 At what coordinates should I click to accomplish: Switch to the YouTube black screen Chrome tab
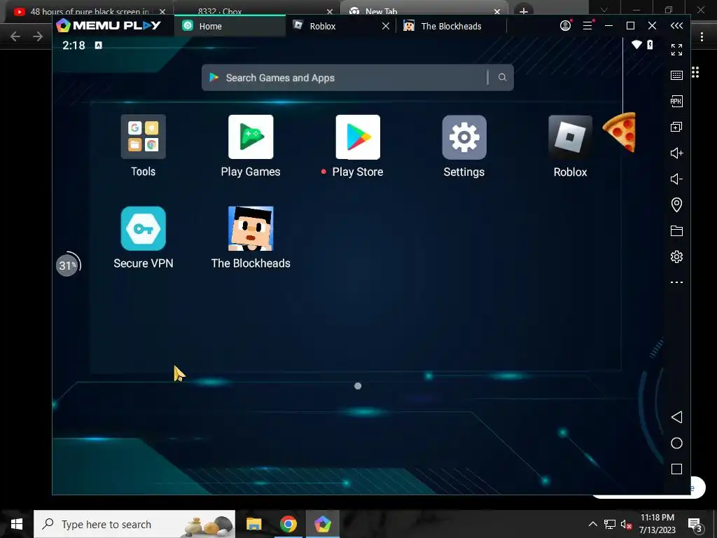coord(89,11)
